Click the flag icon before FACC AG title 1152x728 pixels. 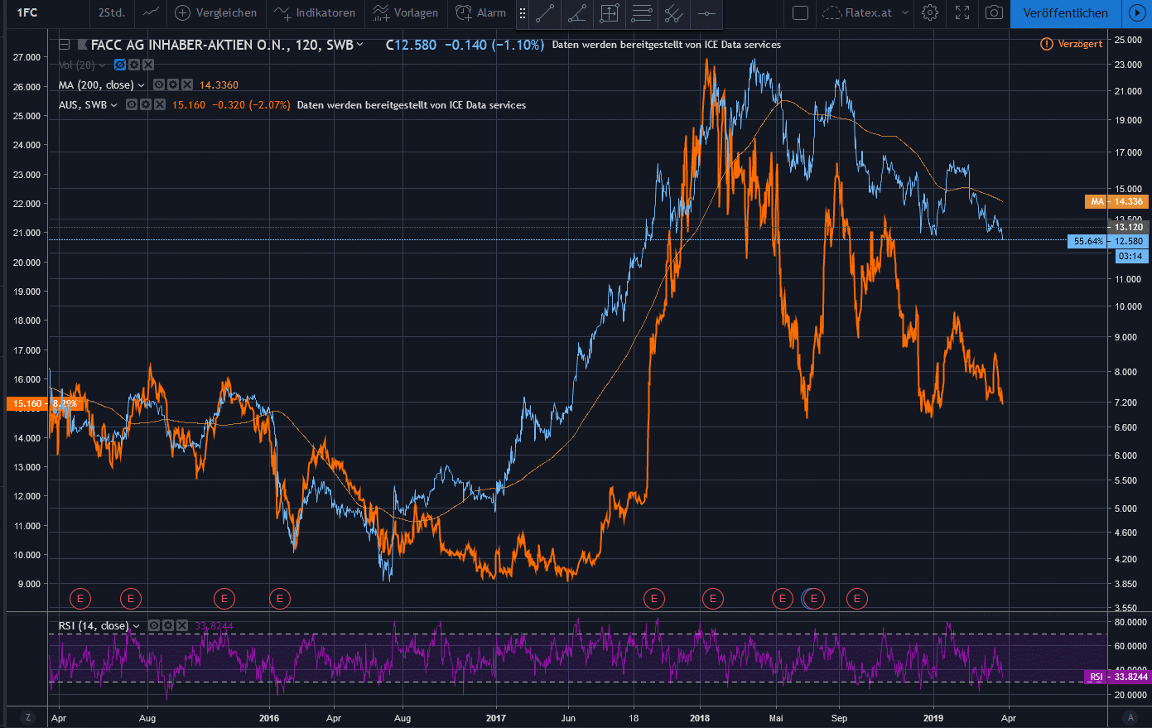(x=82, y=45)
